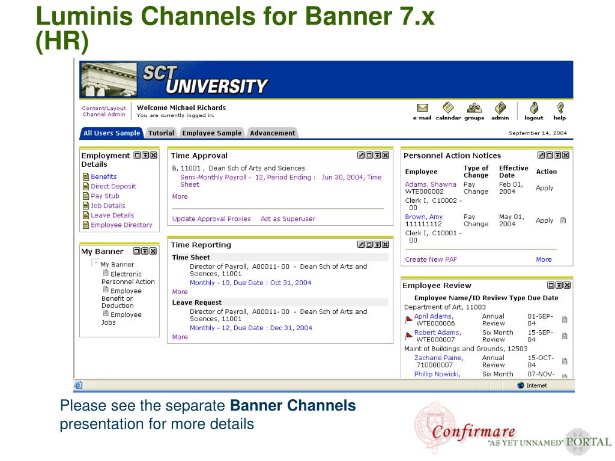Collapse the Personnel Action Notices channel with arrow icon
This screenshot has height=461, width=615.
557,155
